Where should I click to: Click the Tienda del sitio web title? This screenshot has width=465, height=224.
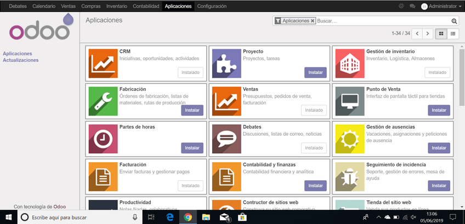pyautogui.click(x=389, y=203)
